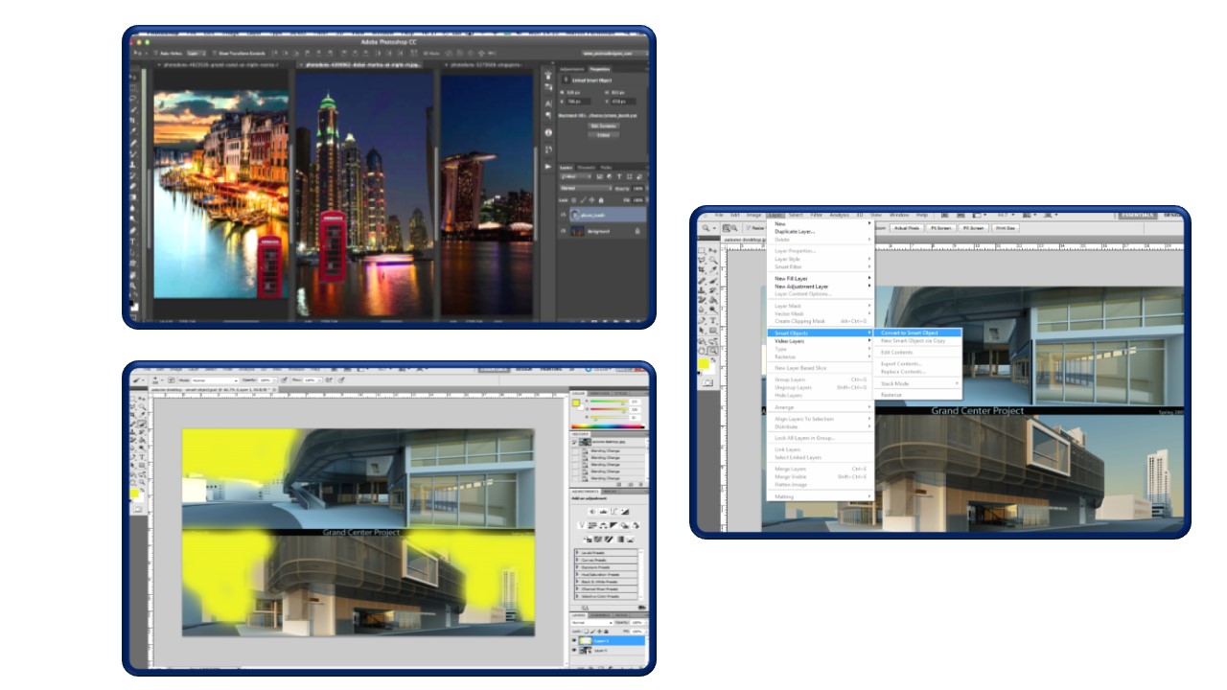
Task: Expand Levels Presets in Adjustments panel
Action: point(577,553)
